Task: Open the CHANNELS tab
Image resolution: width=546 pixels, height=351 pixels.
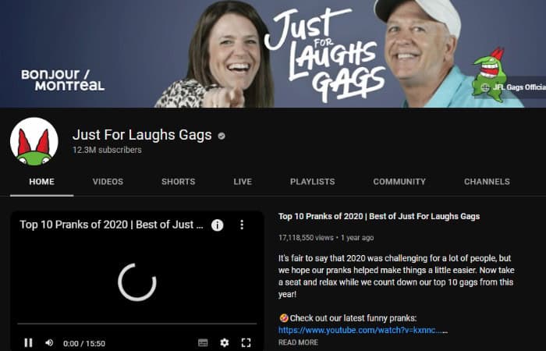Action: pyautogui.click(x=487, y=182)
